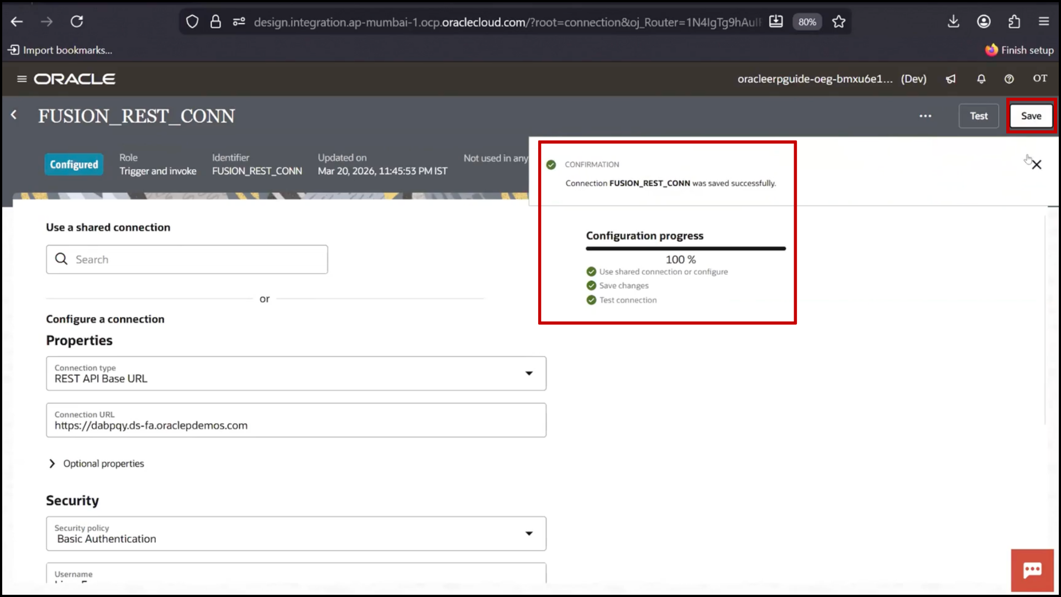Click the Updated on timestamp

click(x=382, y=171)
